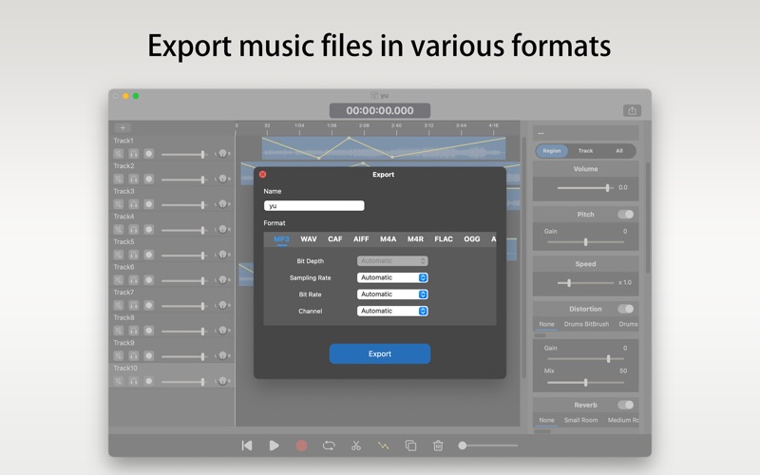The height and width of the screenshot is (475, 760).
Task: Click the scissors cut icon
Action: pyautogui.click(x=356, y=446)
